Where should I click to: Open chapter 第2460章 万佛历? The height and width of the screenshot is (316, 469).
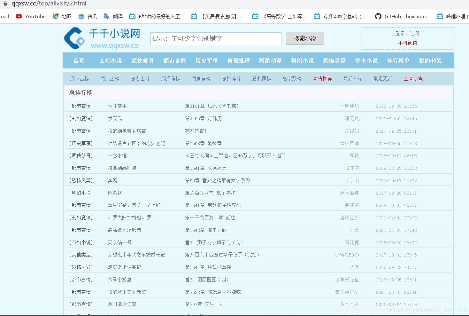pos(204,118)
